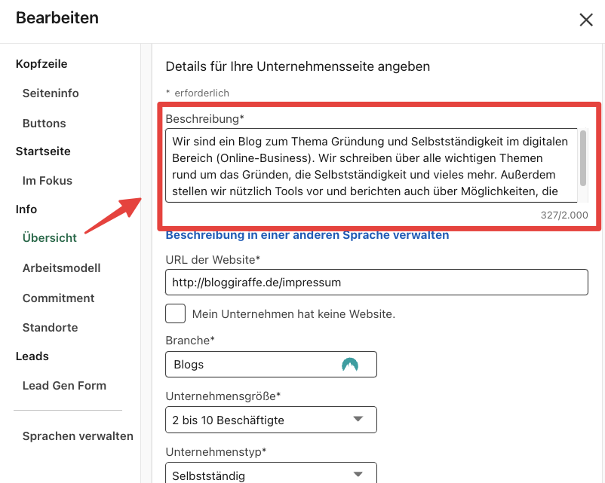Check 'Mein Unternehmen hat keine Website' box
Viewport: 605px width, 483px height.
coord(175,313)
